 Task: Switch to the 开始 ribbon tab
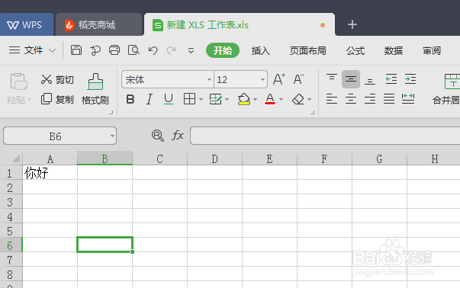[223, 50]
